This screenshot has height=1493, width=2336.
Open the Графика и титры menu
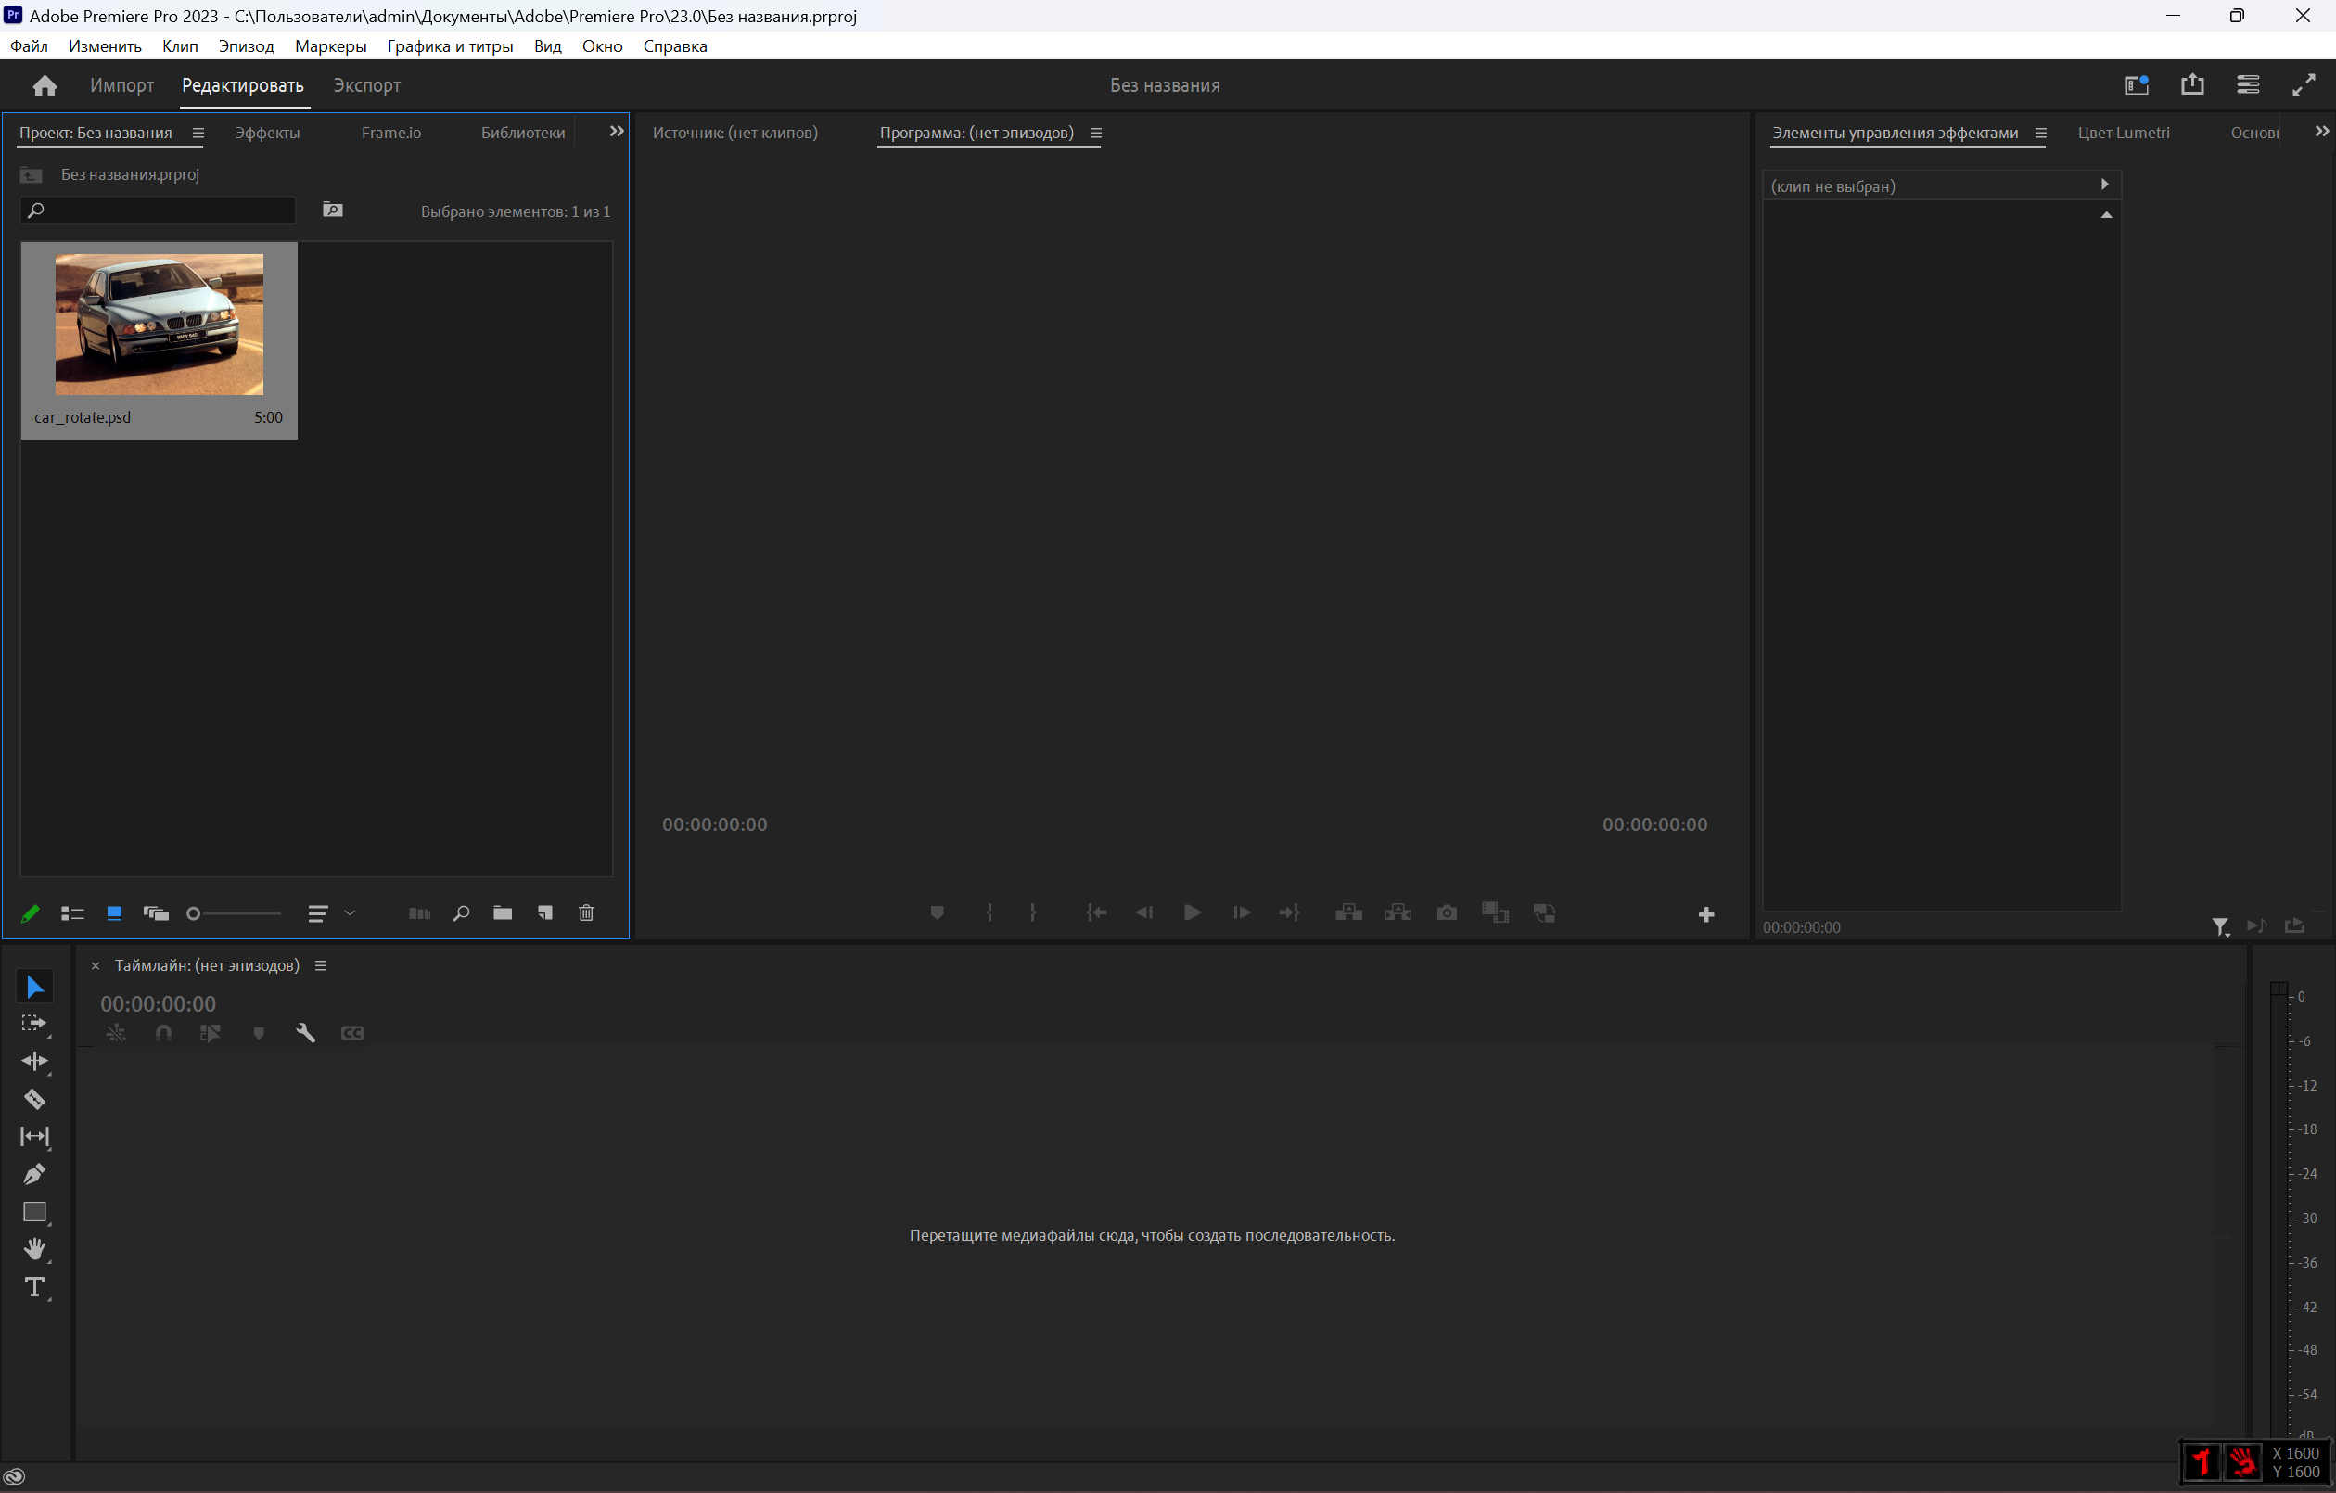450,46
